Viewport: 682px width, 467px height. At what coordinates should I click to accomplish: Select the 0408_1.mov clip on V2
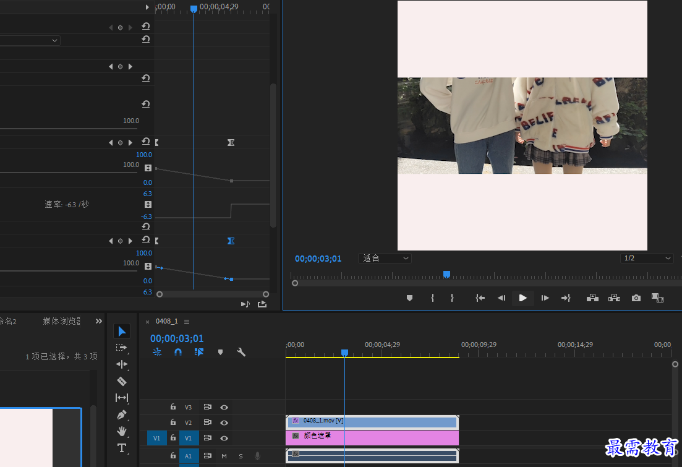(372, 421)
